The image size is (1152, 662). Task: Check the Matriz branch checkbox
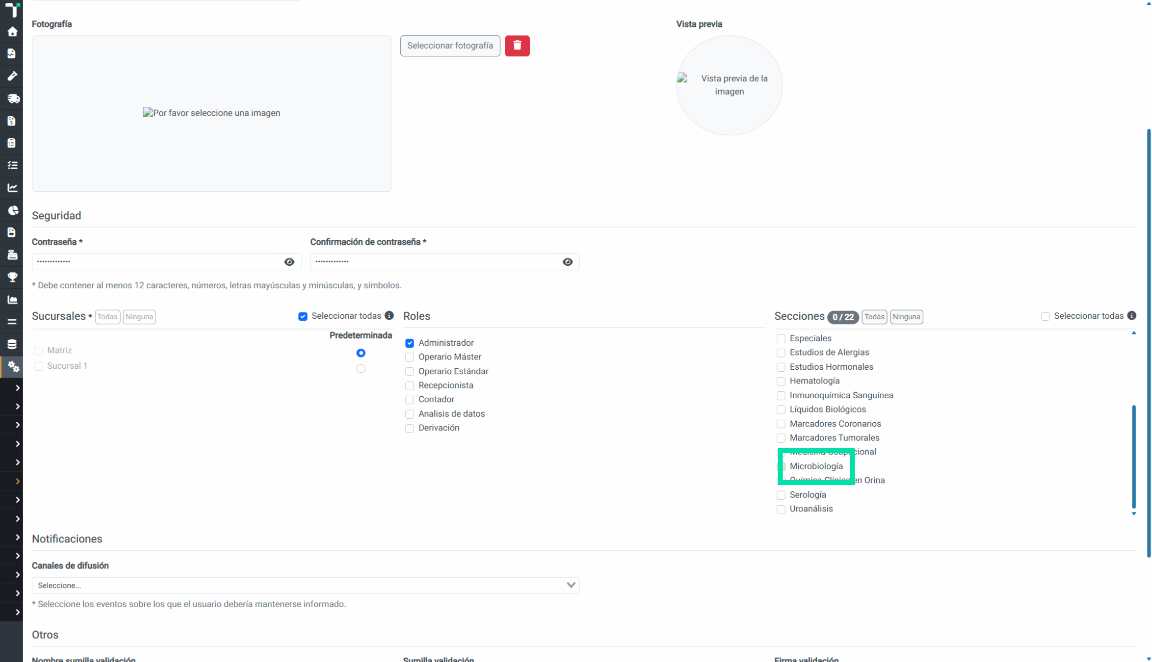[38, 351]
